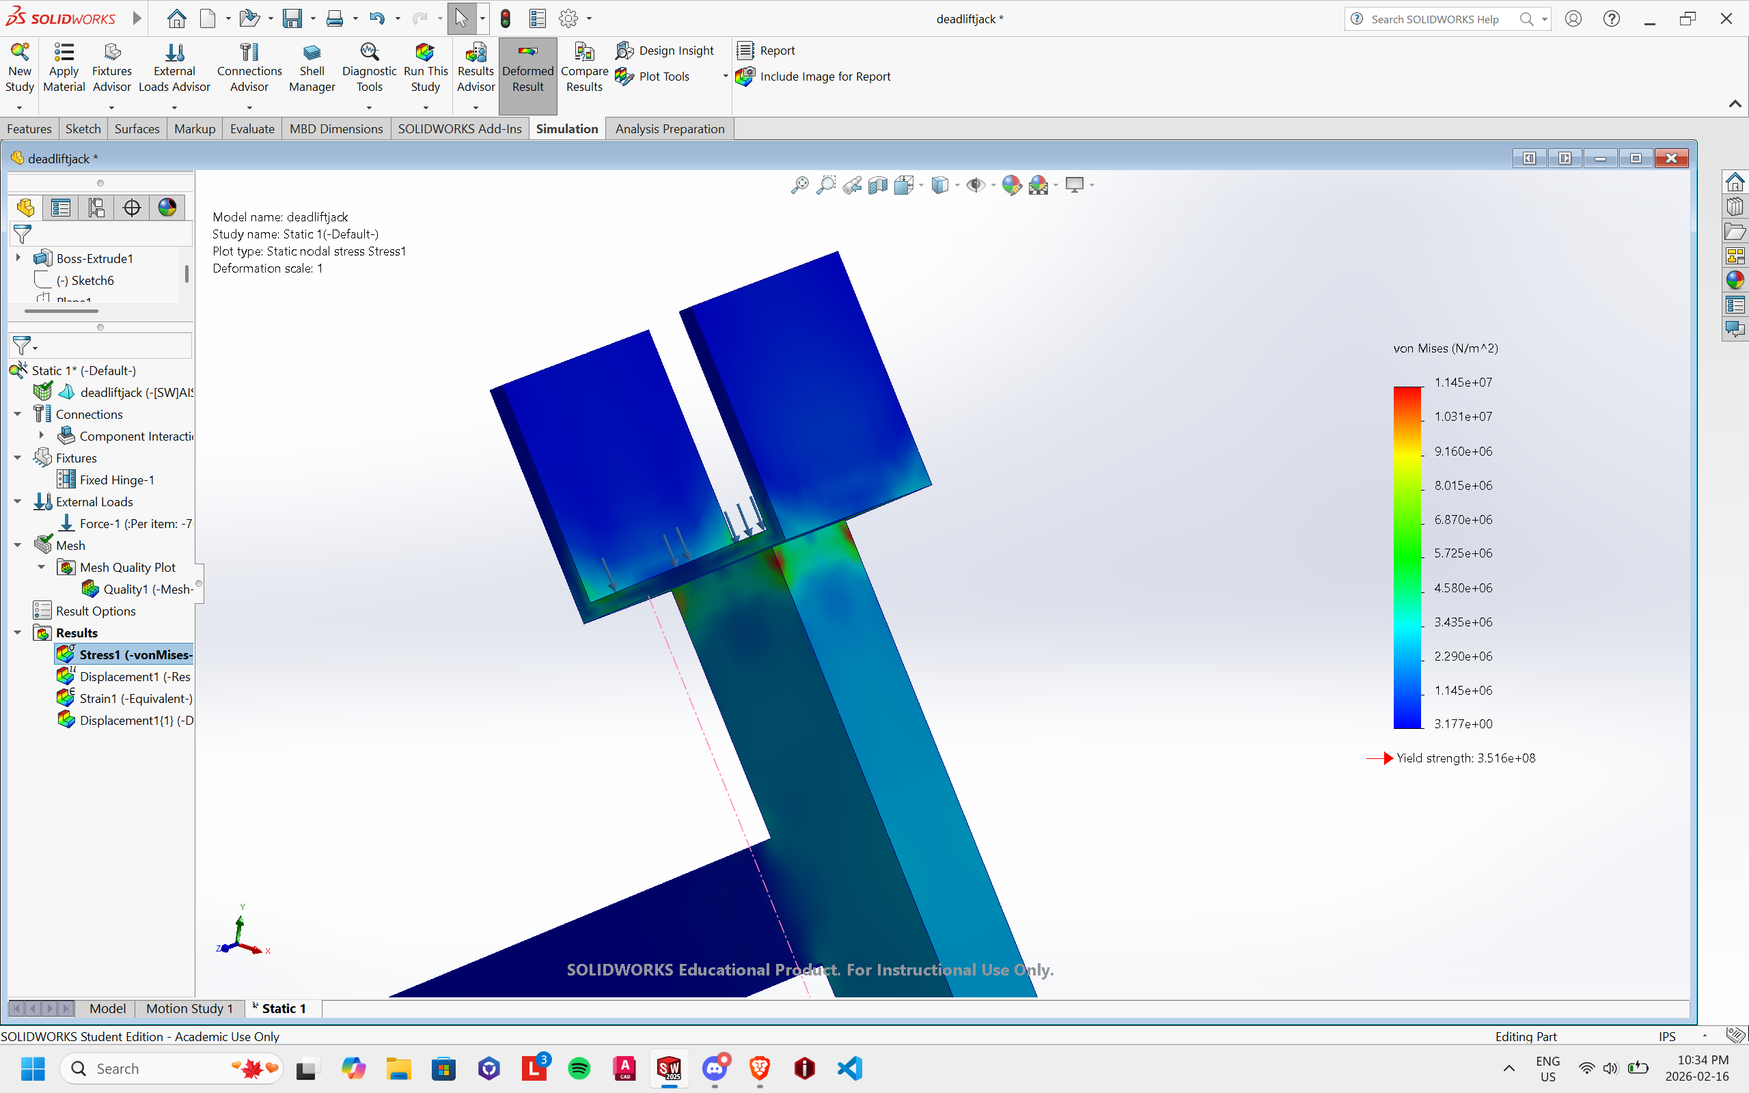Launch the Shell Manager
This screenshot has width=1749, height=1093.
(312, 68)
